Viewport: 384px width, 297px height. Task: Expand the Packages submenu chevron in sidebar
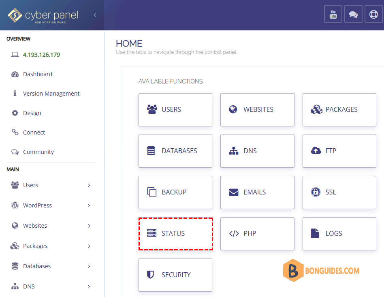(89, 246)
